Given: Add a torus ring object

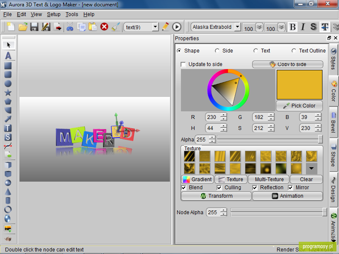Looking at the screenshot, I should tap(8, 210).
